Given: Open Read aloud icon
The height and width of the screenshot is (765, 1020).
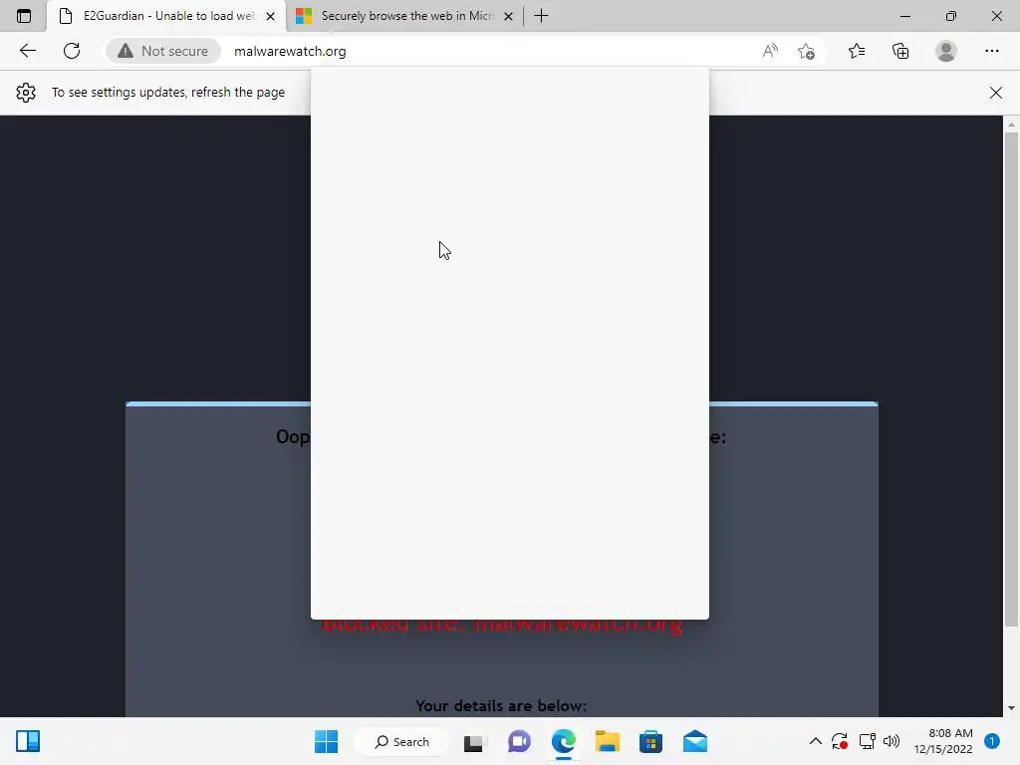Looking at the screenshot, I should [x=770, y=51].
